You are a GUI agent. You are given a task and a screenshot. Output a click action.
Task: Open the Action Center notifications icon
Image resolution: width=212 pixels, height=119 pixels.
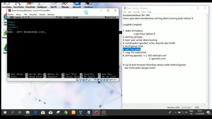coord(208,112)
